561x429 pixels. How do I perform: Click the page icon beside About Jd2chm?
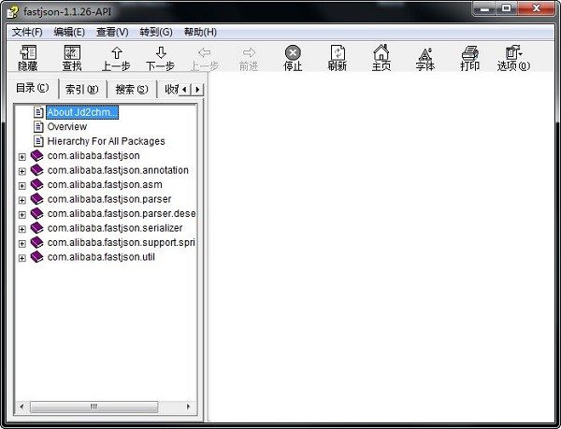pyautogui.click(x=38, y=112)
